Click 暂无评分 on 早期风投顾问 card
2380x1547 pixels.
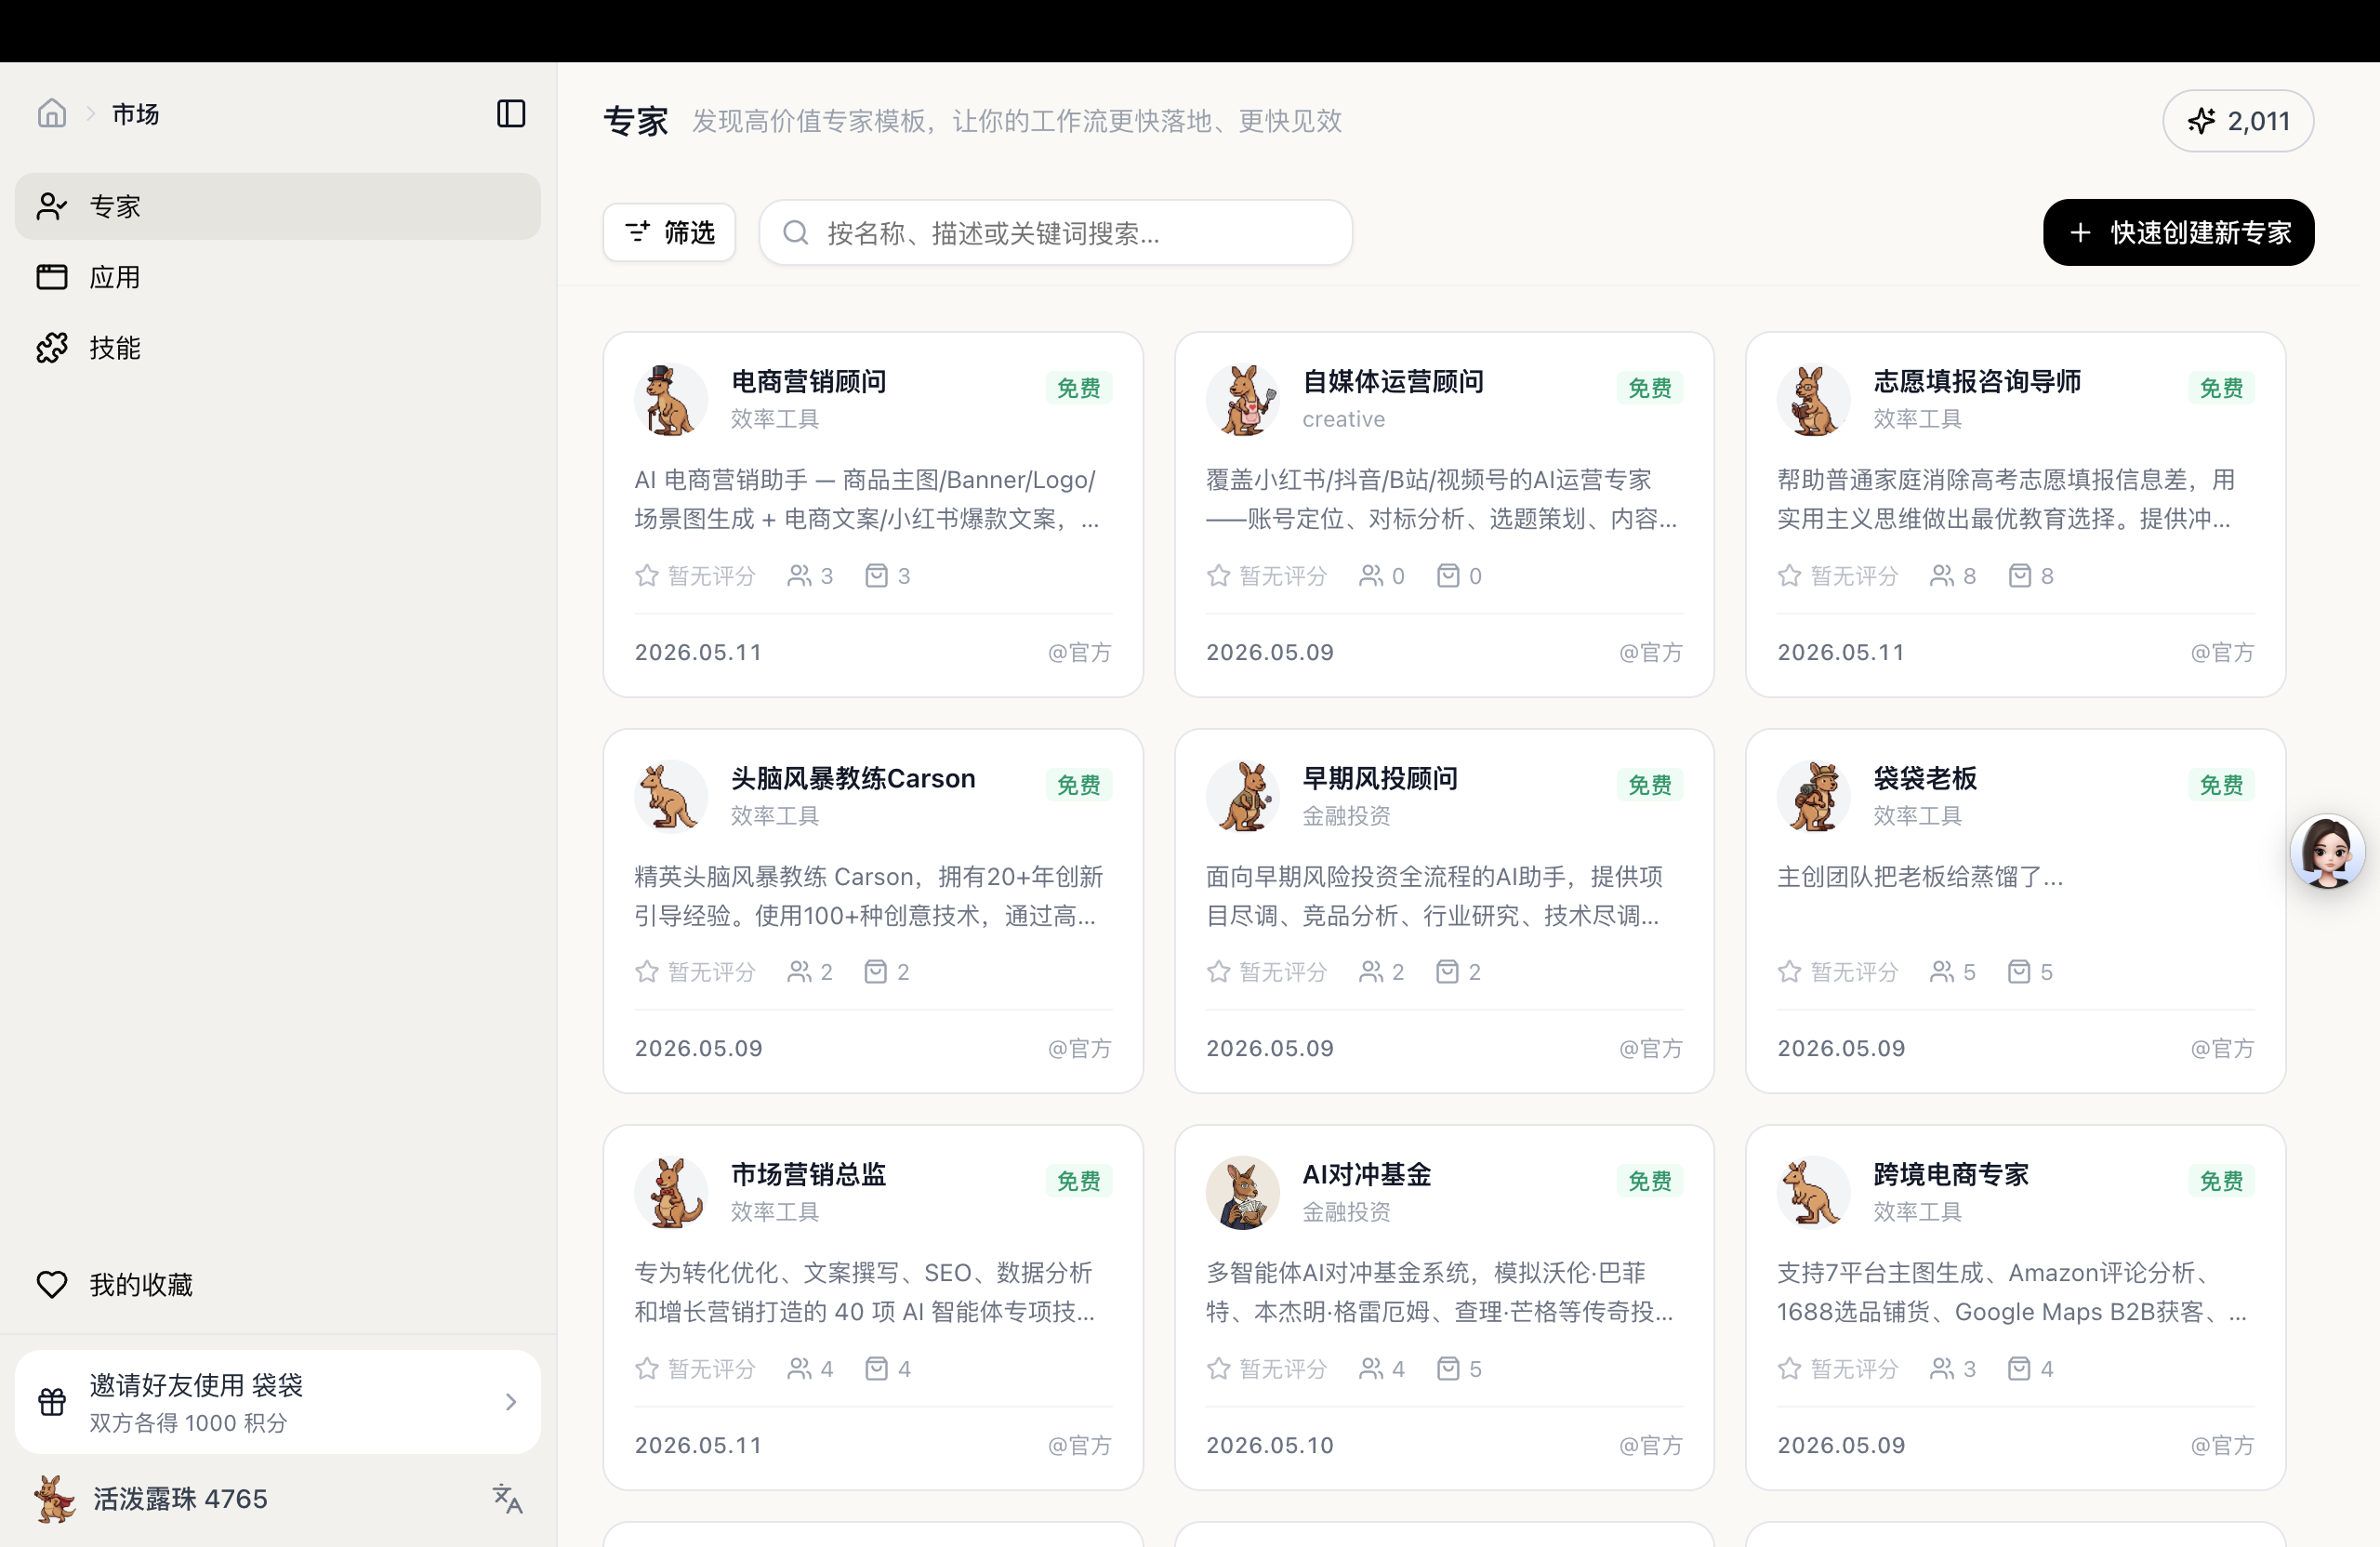[1283, 971]
